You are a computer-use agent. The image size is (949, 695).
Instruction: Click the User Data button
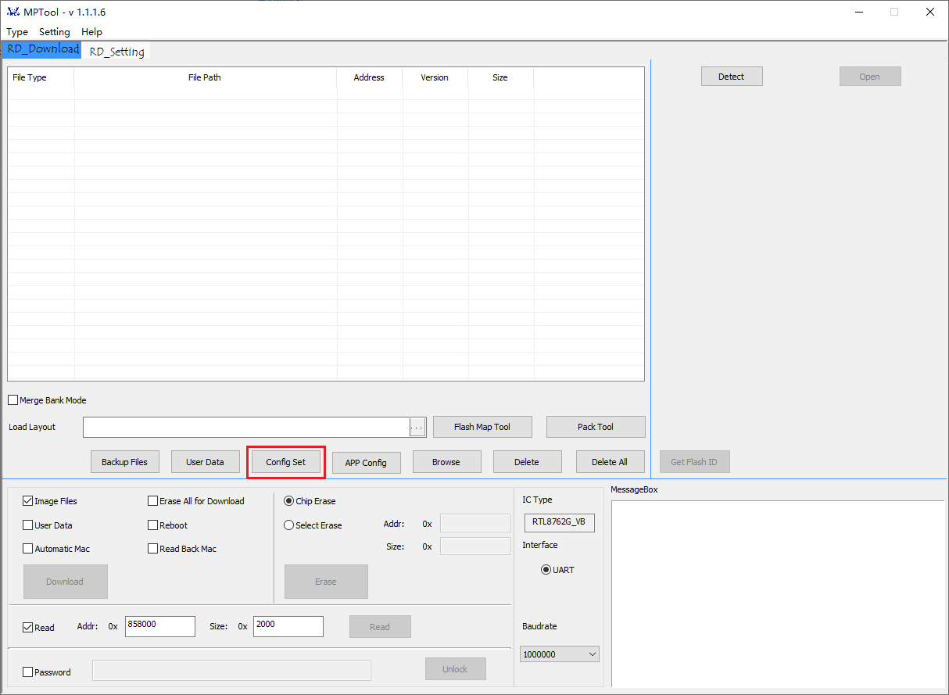tap(205, 462)
